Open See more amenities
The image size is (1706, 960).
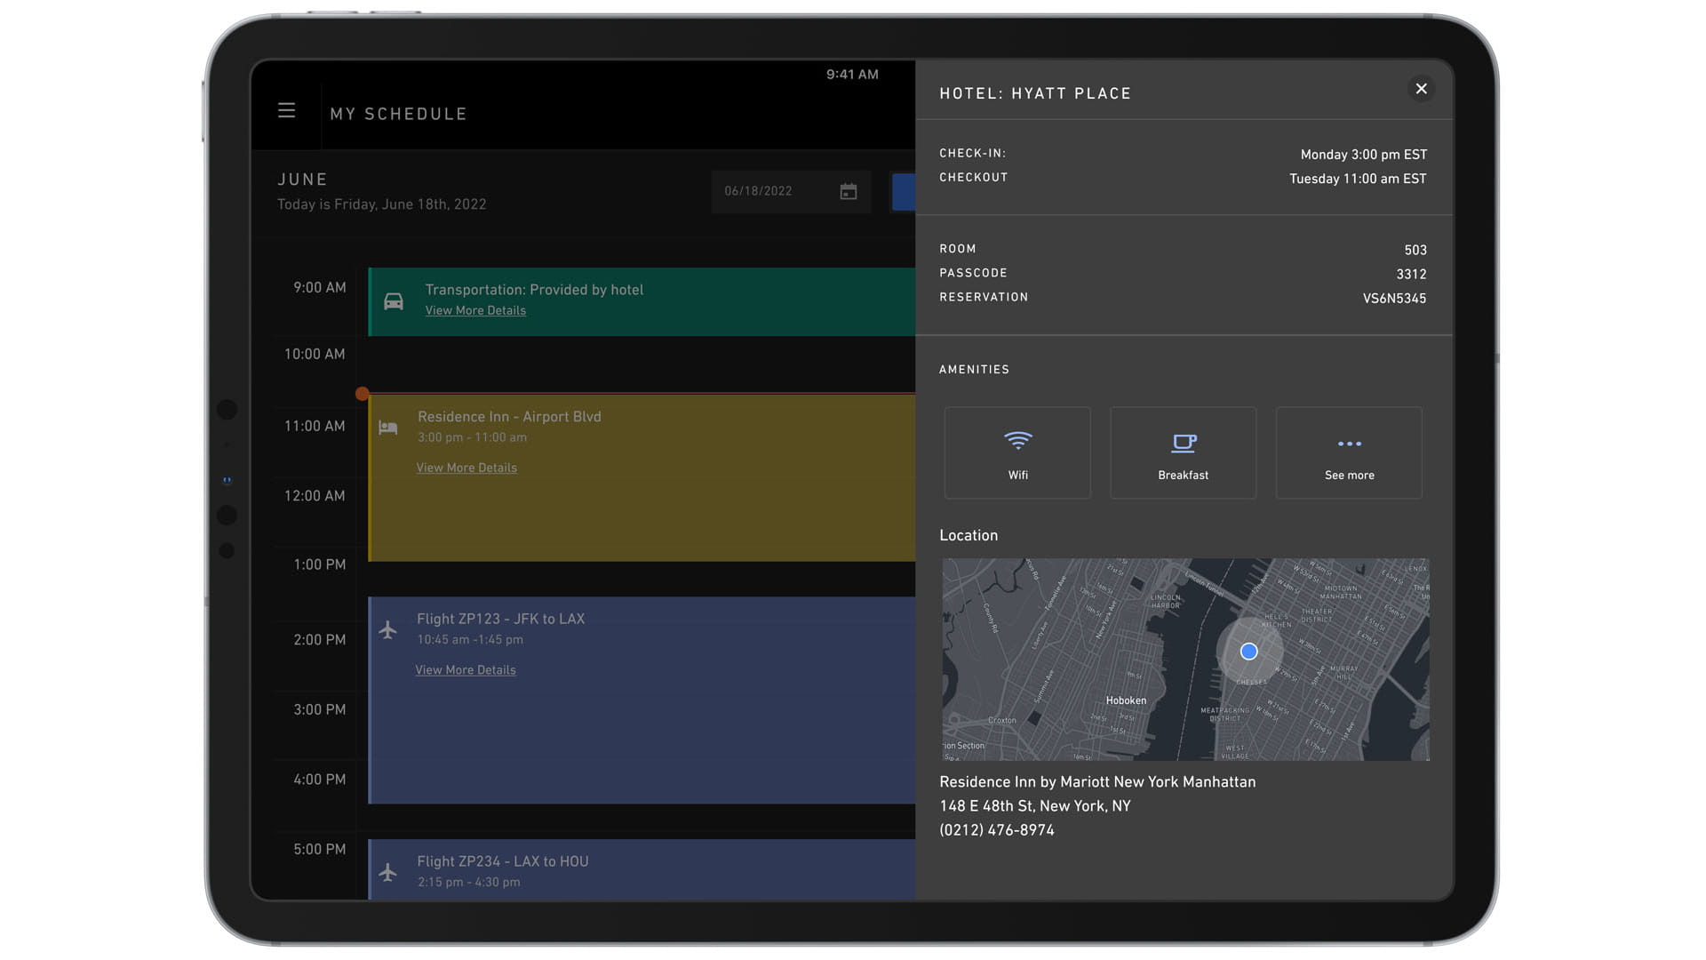click(1349, 453)
